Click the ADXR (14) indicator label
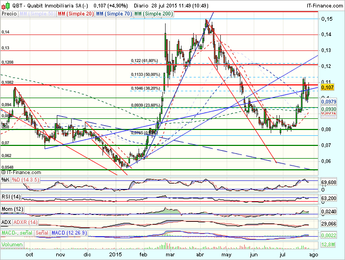The height and width of the screenshot is (260, 345). 25,222
